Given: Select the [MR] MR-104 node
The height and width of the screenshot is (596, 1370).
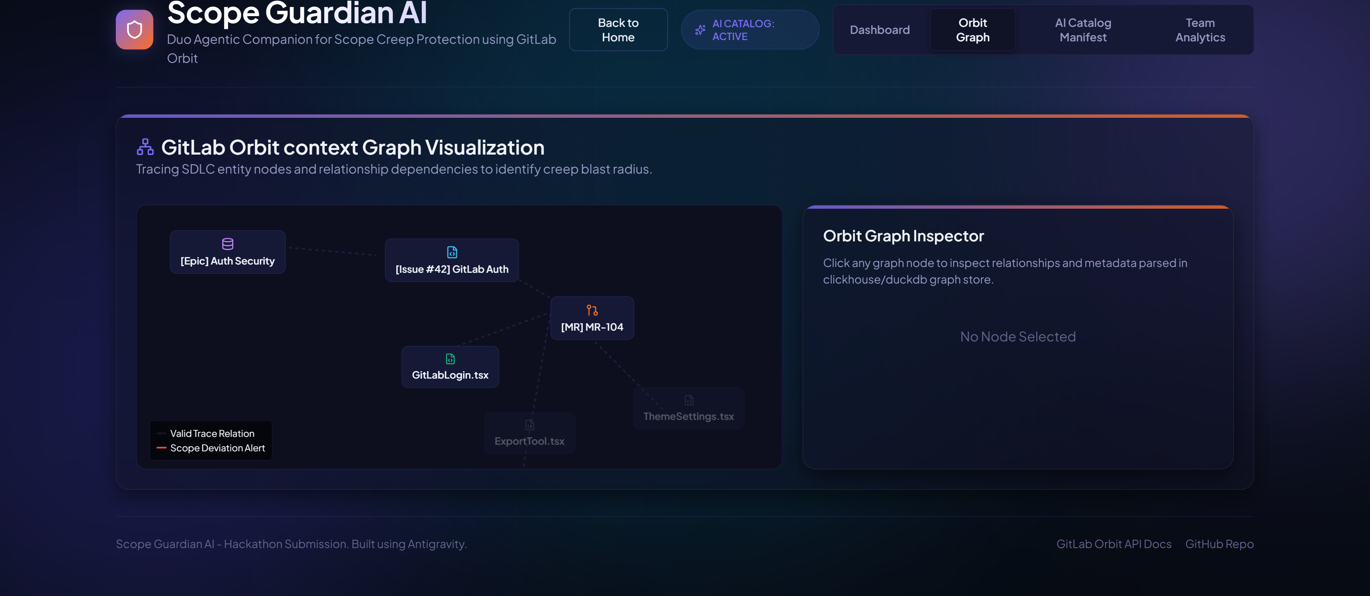Looking at the screenshot, I should 592,318.
